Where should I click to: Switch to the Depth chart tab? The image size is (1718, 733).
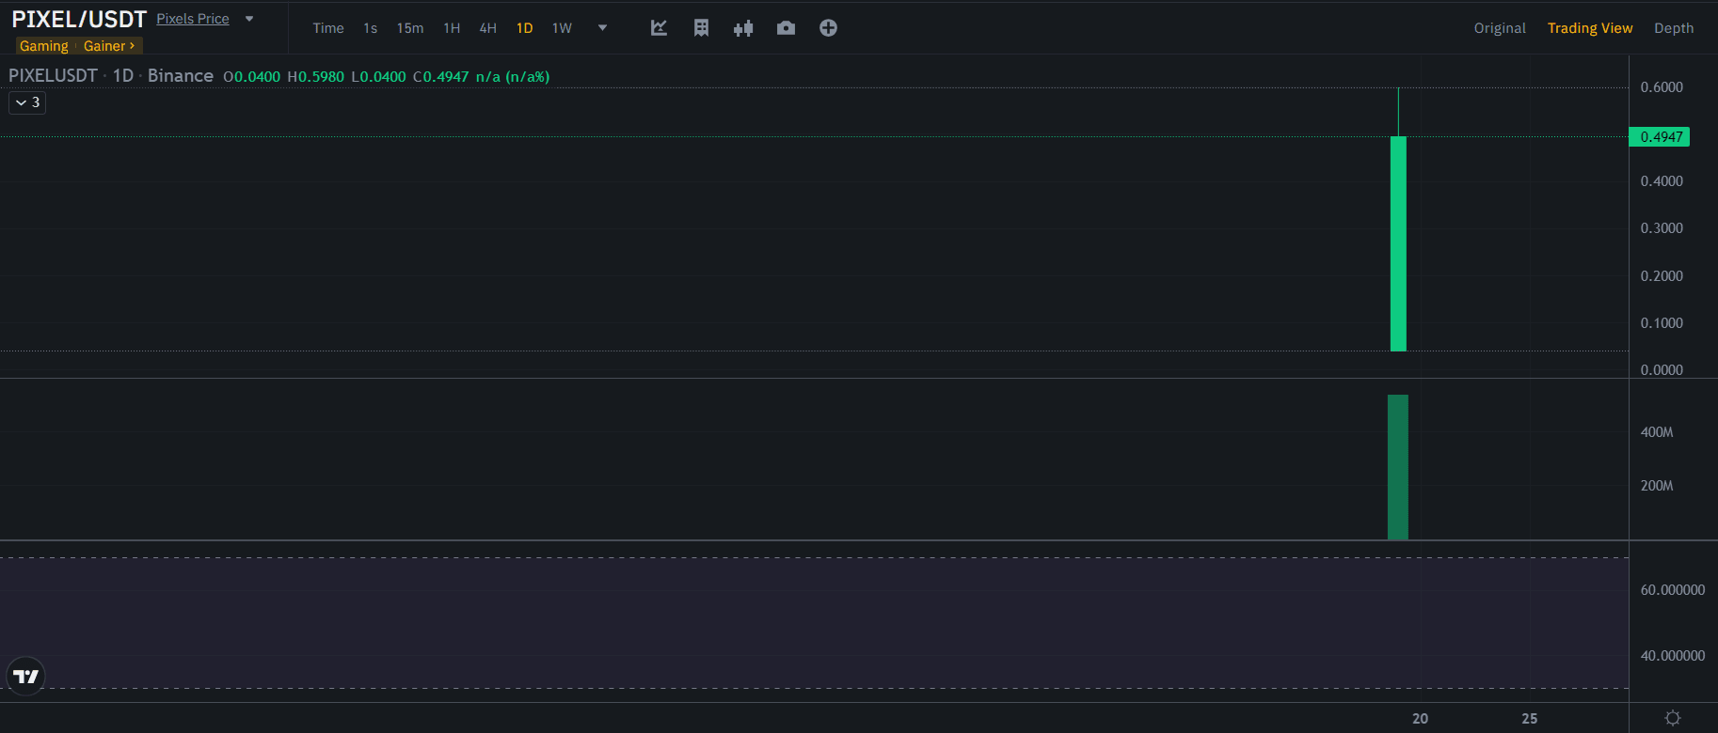pos(1674,28)
